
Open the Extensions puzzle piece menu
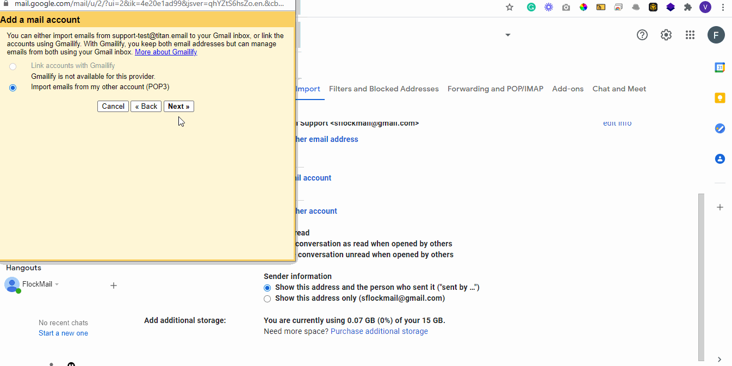pos(688,7)
